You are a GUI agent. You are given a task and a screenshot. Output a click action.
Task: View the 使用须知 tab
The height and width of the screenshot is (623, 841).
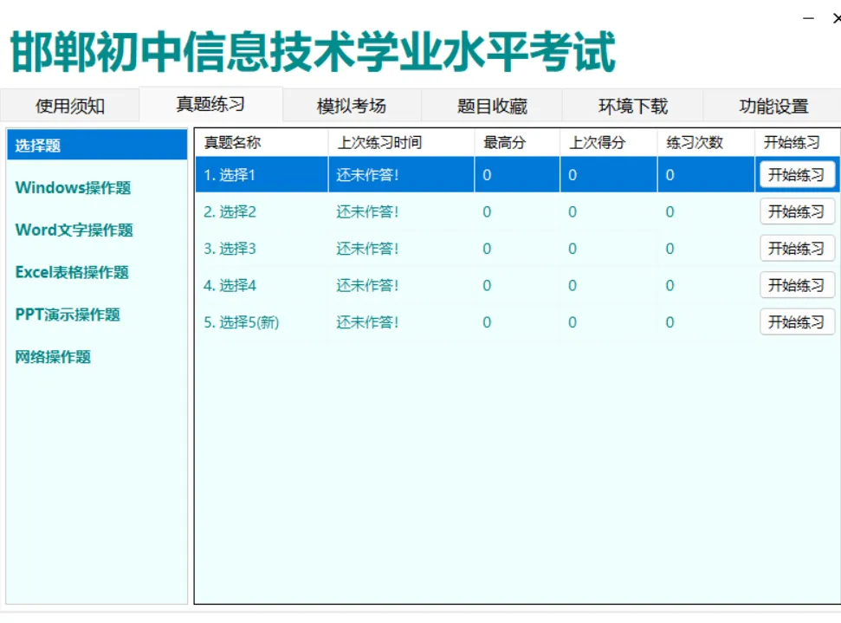point(70,105)
